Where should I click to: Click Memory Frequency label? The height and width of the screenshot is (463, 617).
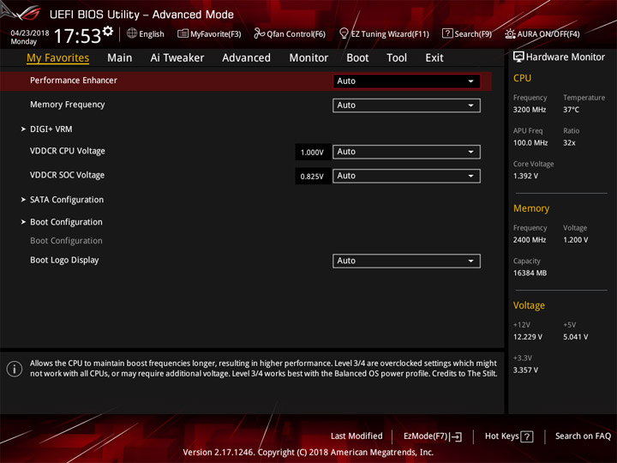(x=68, y=105)
